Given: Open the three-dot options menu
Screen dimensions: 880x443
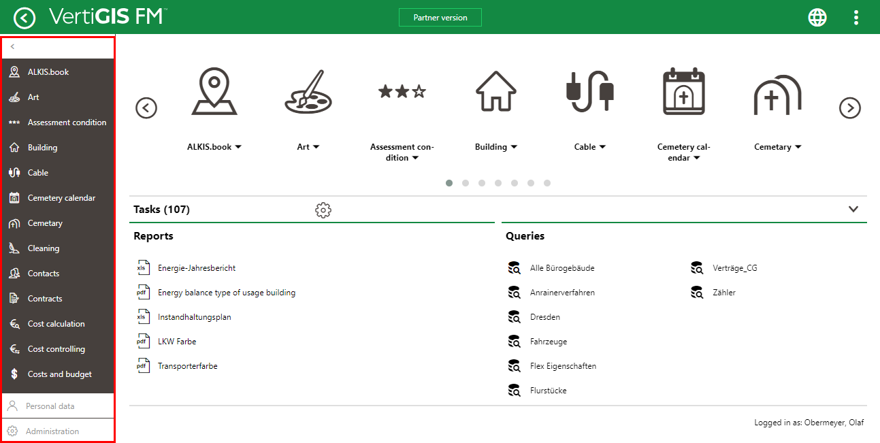Looking at the screenshot, I should coord(856,18).
